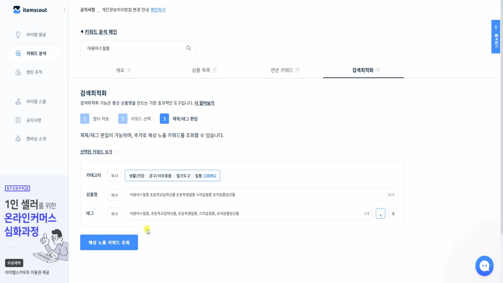Click help question mark next to 검색최적화 tab
The height and width of the screenshot is (283, 503).
click(x=378, y=70)
